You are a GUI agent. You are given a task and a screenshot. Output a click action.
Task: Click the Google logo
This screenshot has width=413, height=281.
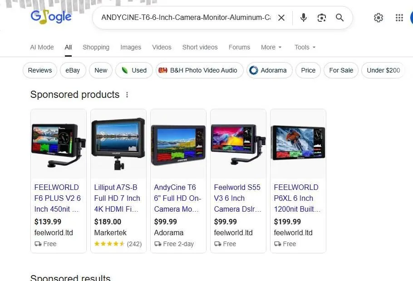(51, 16)
